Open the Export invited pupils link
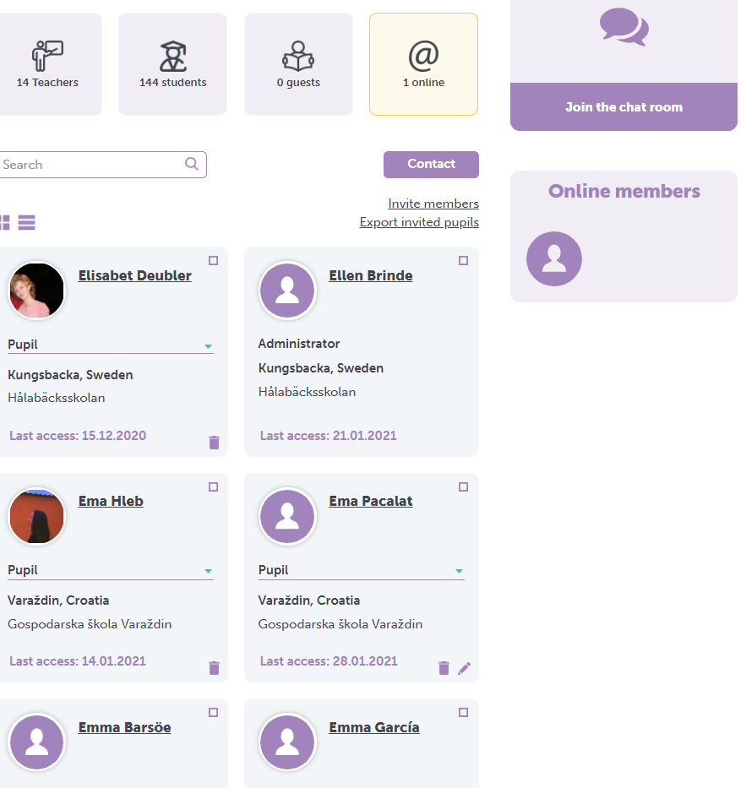 (x=419, y=222)
